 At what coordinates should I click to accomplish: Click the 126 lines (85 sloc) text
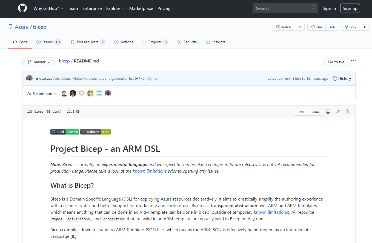(x=44, y=112)
